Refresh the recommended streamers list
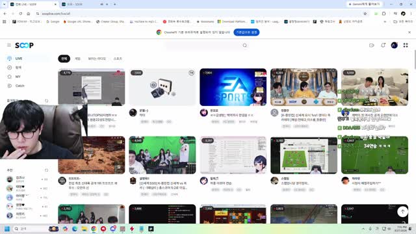This screenshot has height=234, width=416. point(46,170)
